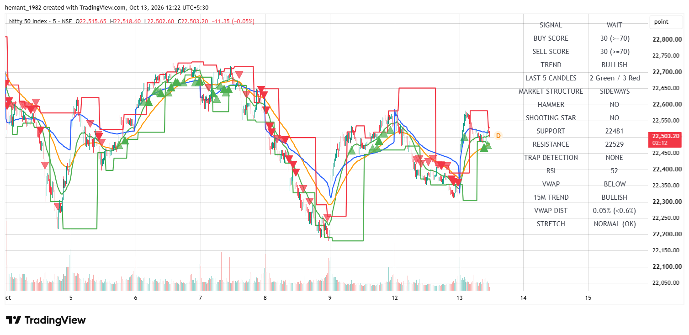Click the SUPPORT value 22481

coord(615,131)
